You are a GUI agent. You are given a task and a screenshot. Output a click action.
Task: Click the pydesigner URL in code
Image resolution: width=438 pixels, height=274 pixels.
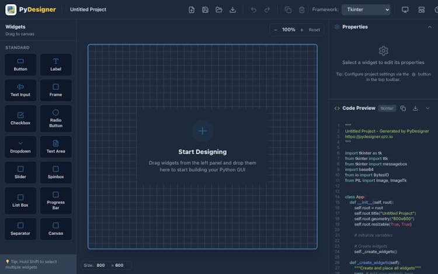click(369, 137)
